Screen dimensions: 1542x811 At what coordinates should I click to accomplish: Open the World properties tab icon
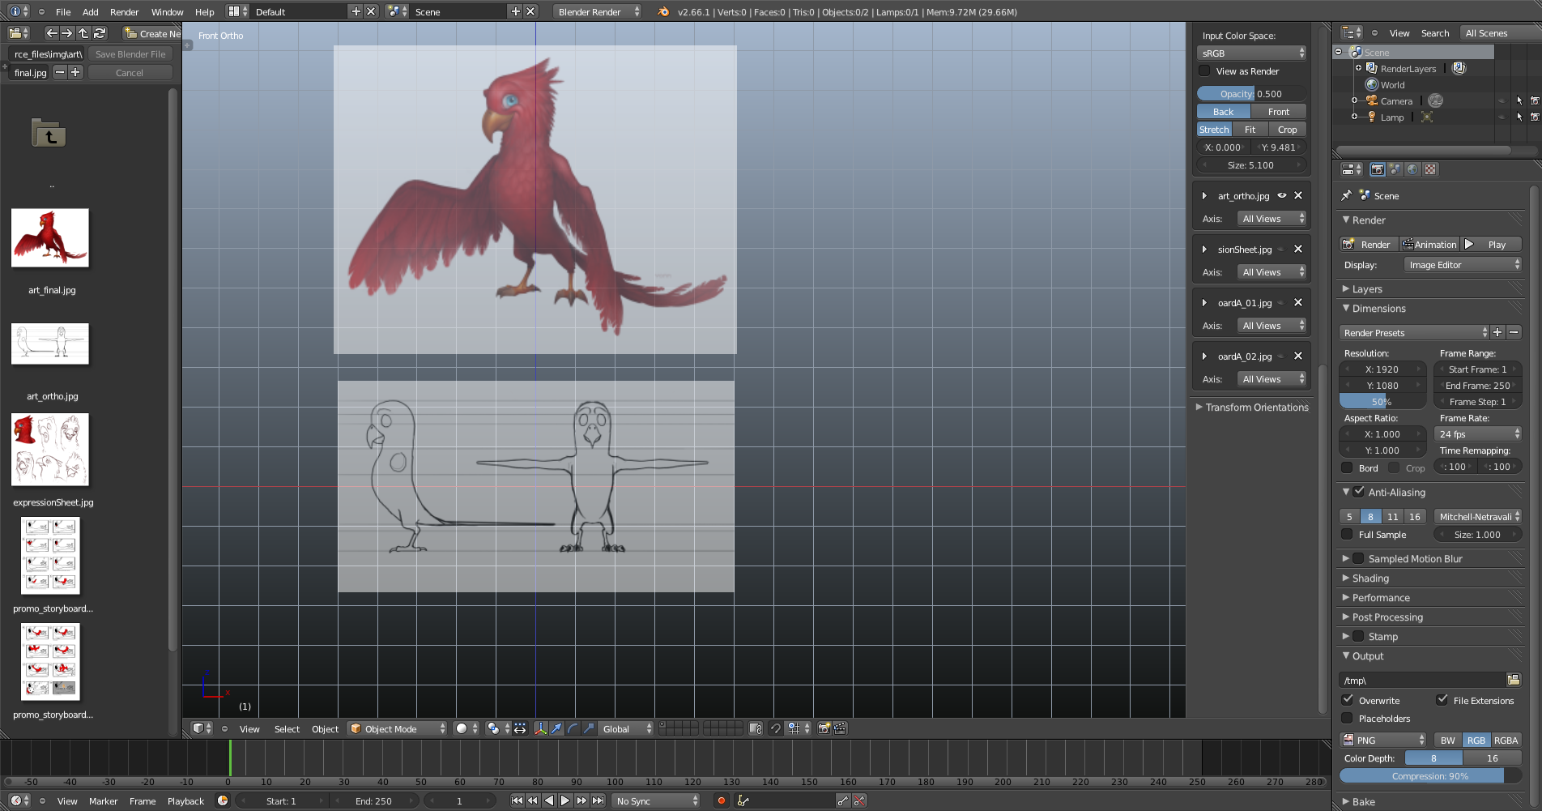[1412, 169]
